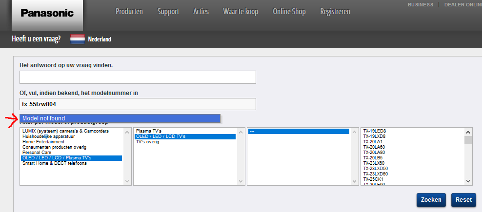Click the model list scrollbar thumb
The height and width of the screenshot is (212, 482).
(468, 140)
